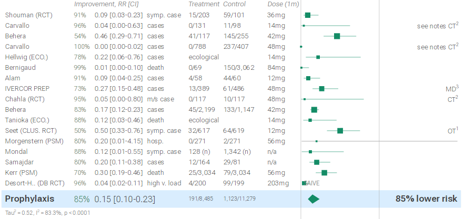Click the first Behera (0.46) plot square marker
The image size is (464, 219).
click(337, 36)
